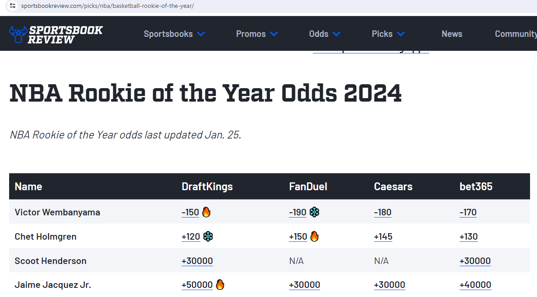Click Scoot Henderson +30000 DraftKings link
The height and width of the screenshot is (297, 537).
tap(197, 261)
